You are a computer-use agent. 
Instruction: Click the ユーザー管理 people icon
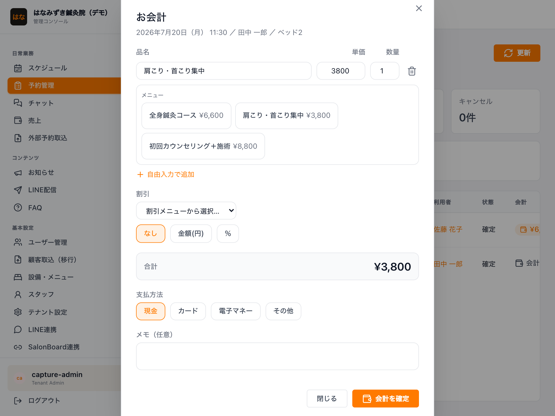(18, 242)
